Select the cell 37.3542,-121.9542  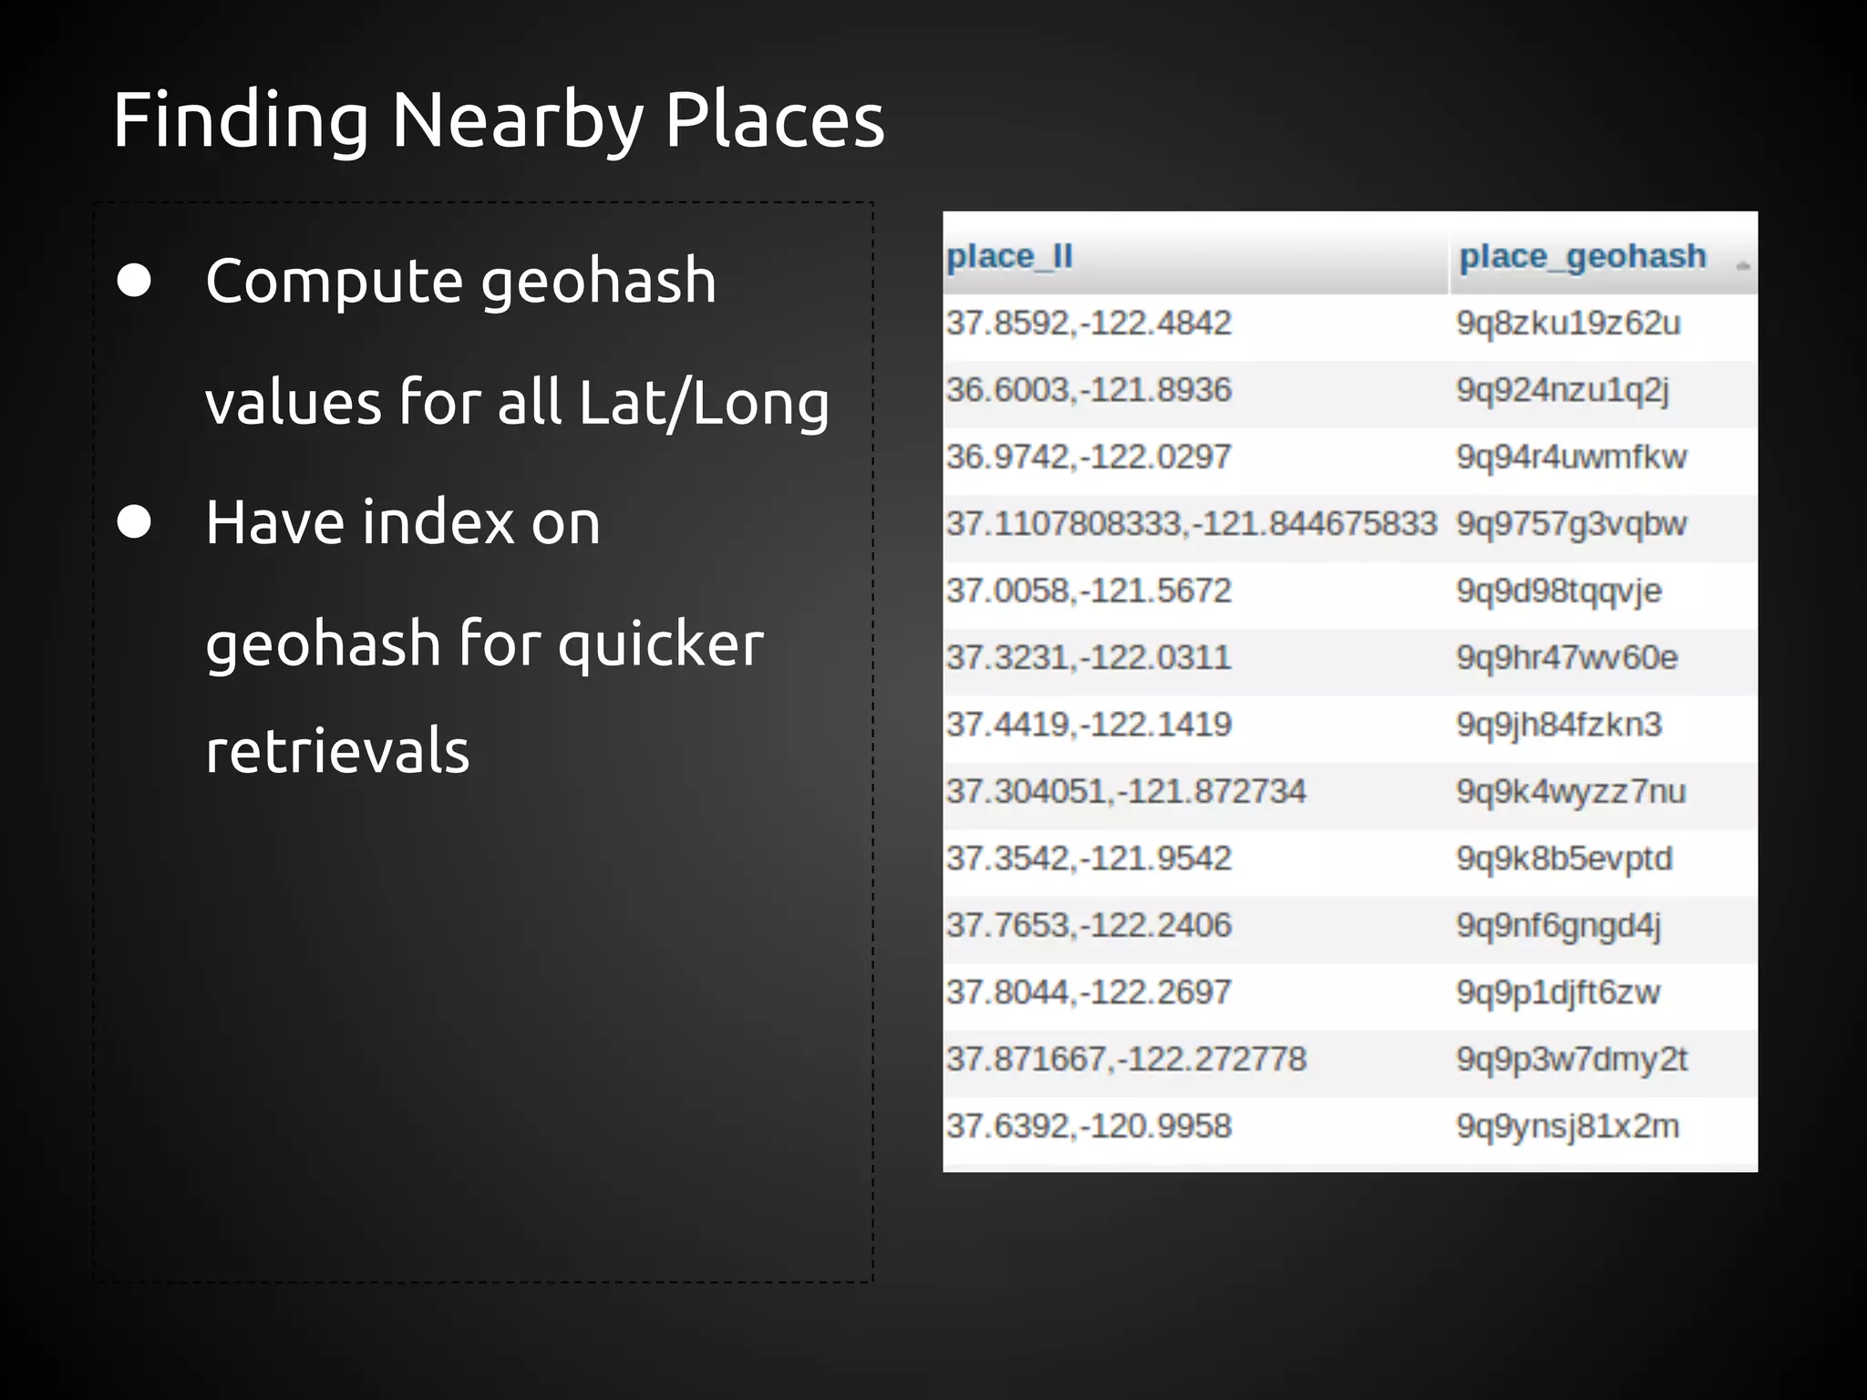tap(1088, 859)
